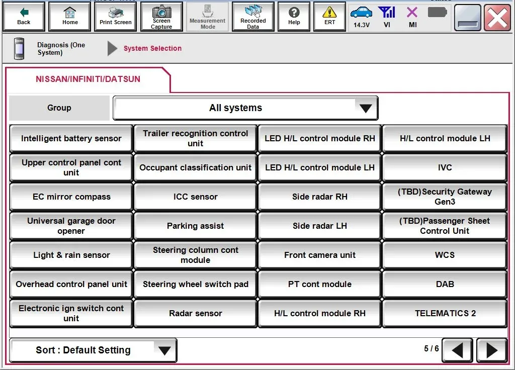Viewport: 515px width, 370px height.
Task: Select Light & rain sensor
Action: 71,255
